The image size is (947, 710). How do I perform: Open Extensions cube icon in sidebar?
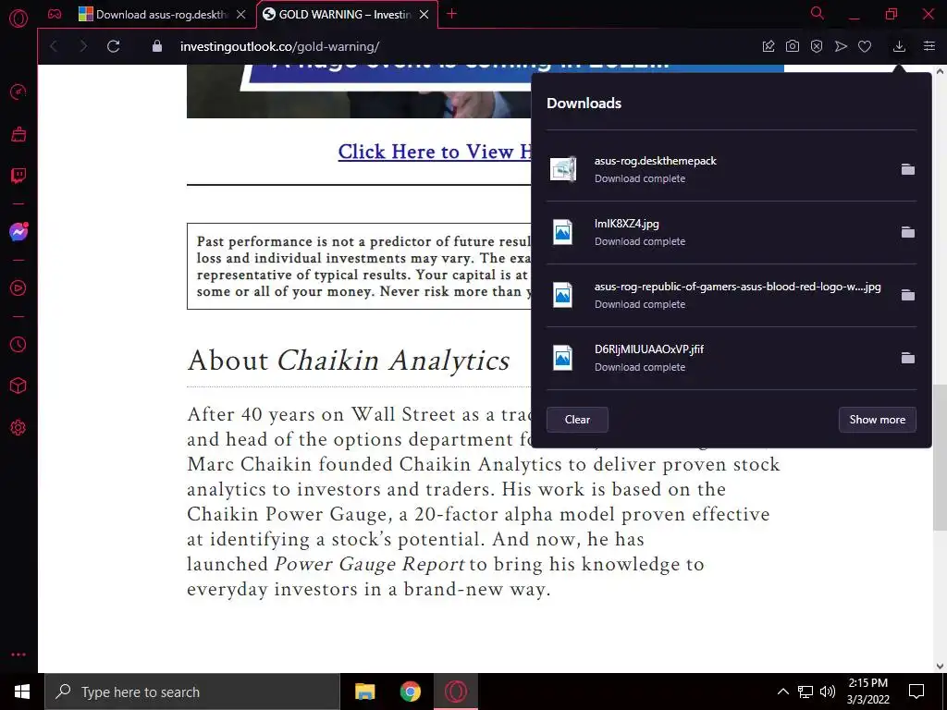pos(18,386)
